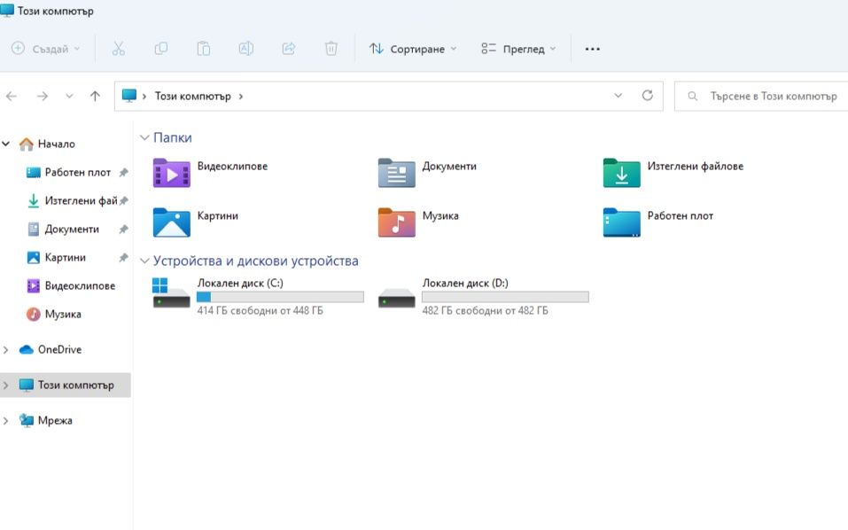Screen dimensions: 848x530
Task: Collapse the Начало tree node
Action: point(6,144)
